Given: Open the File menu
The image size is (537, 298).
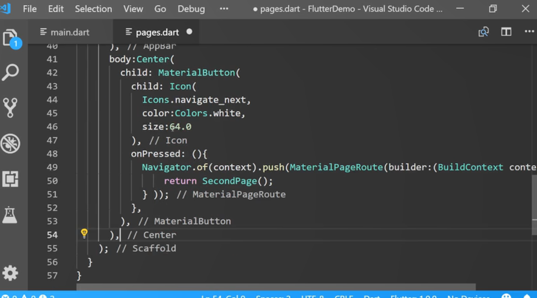Looking at the screenshot, I should pyautogui.click(x=30, y=9).
